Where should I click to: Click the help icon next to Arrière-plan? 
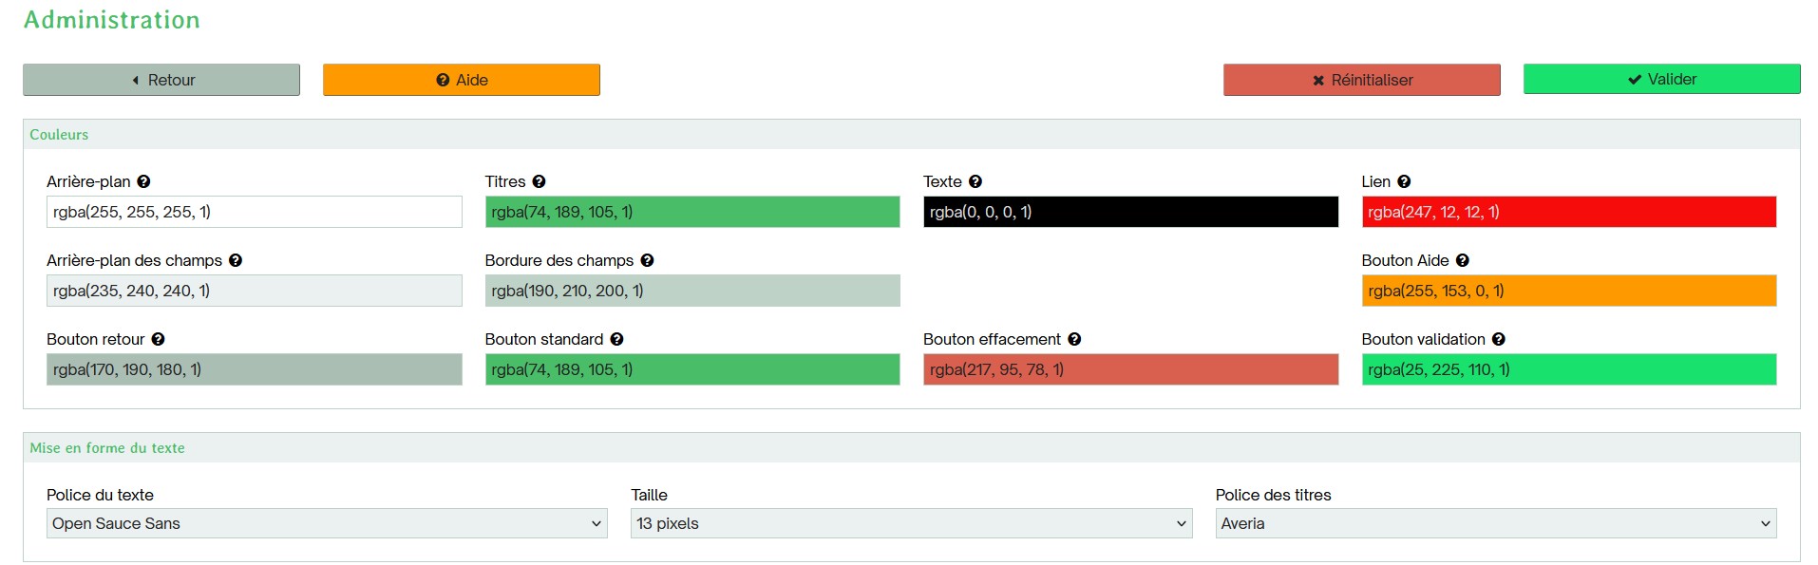[x=143, y=181]
